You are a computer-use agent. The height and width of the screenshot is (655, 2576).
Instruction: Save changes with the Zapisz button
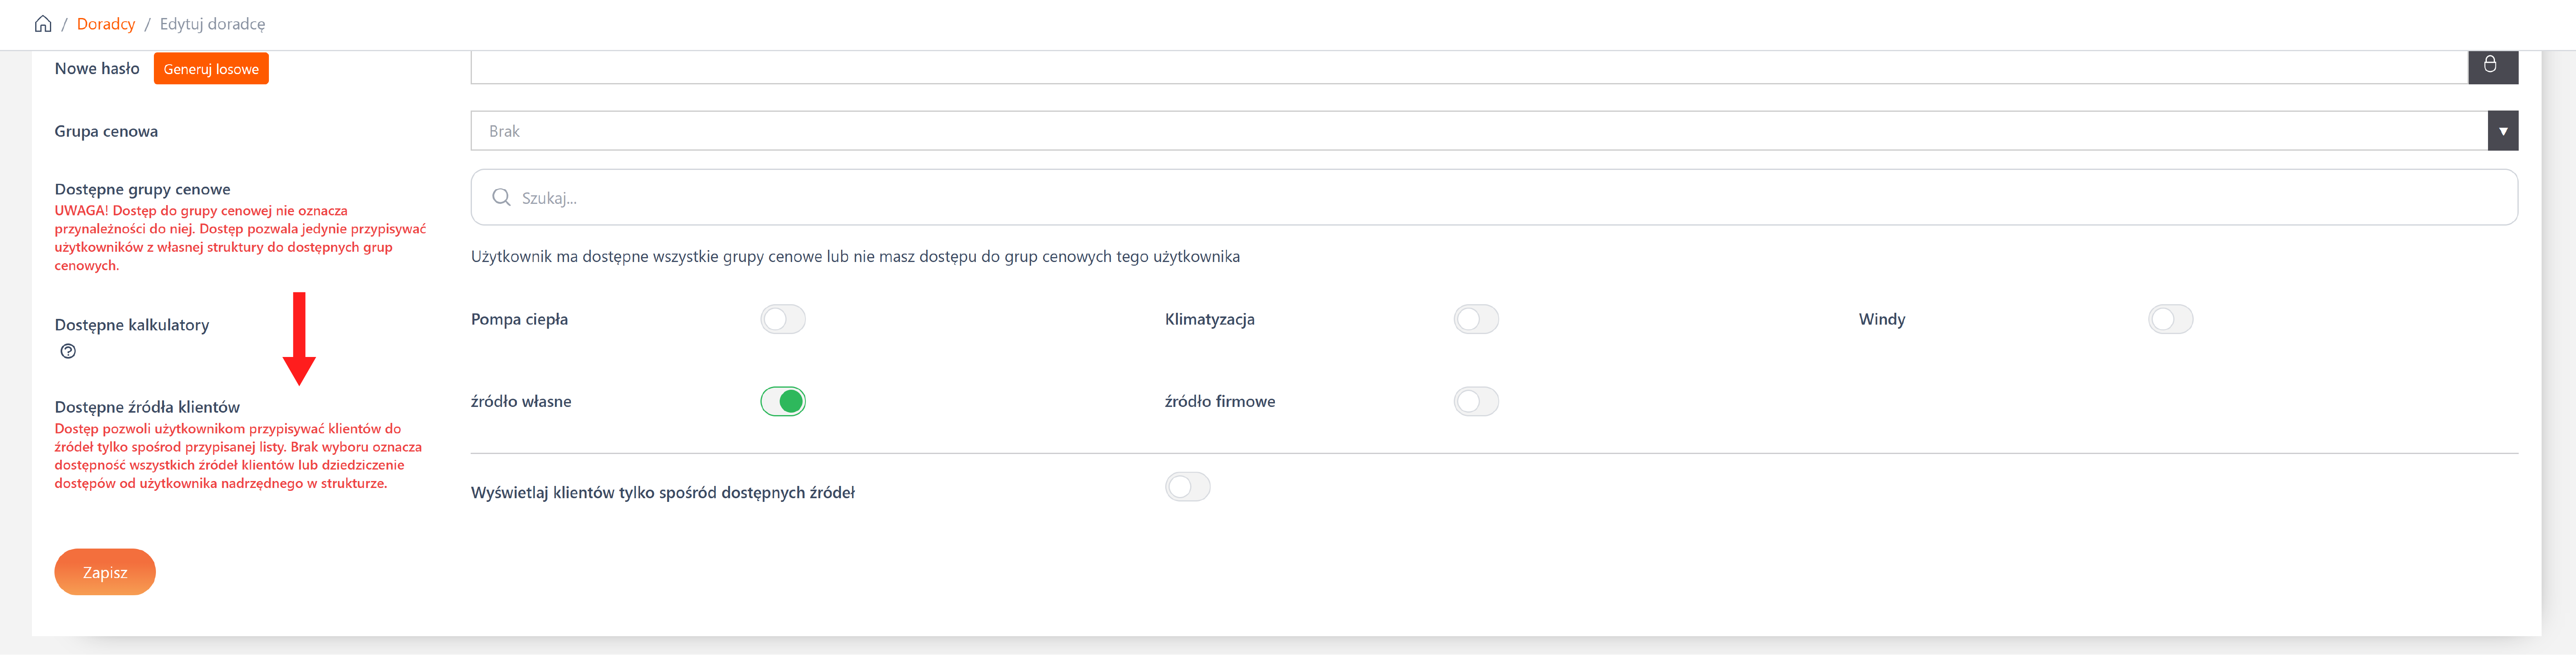pyautogui.click(x=105, y=572)
